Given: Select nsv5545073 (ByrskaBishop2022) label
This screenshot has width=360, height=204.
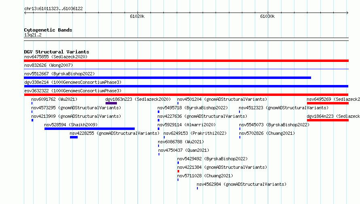Looking at the screenshot, I should (x=274, y=125).
